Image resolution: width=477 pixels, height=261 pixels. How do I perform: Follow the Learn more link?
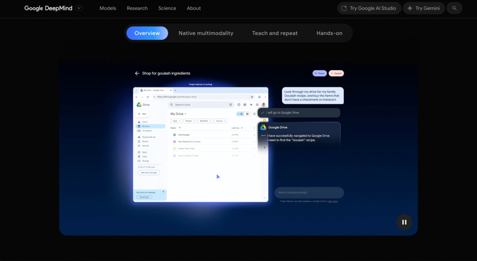[333, 201]
